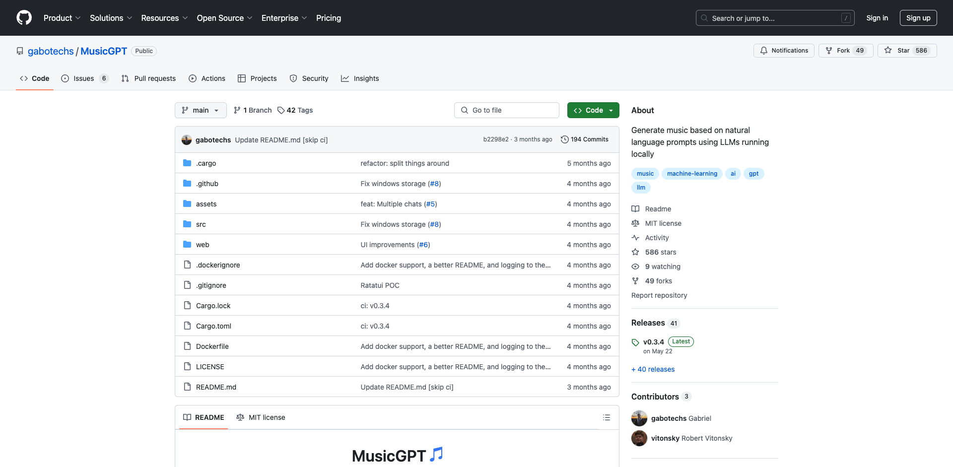Image resolution: width=953 pixels, height=467 pixels.
Task: Select the README tab below the file list
Action: 204,417
